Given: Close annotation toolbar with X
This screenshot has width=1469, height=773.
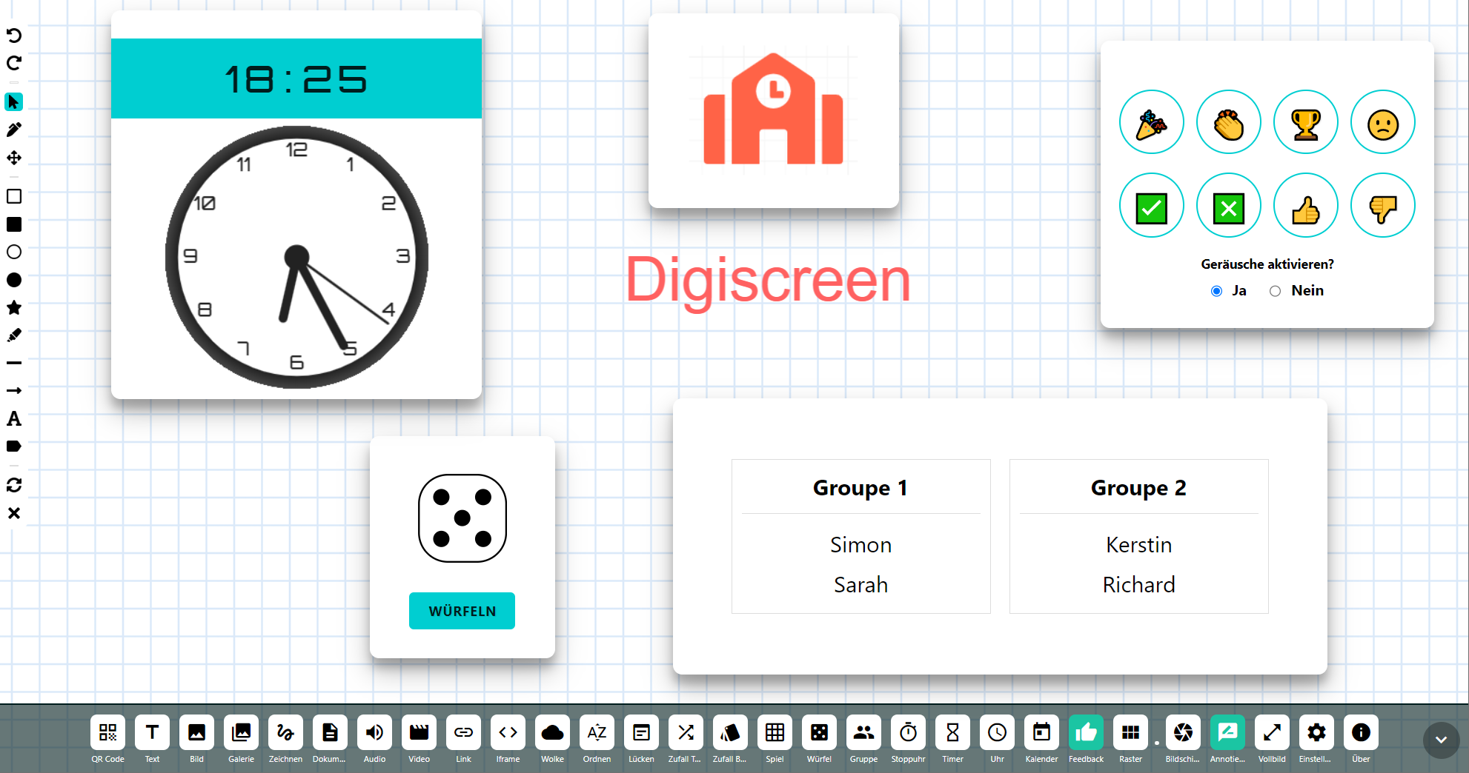Looking at the screenshot, I should [x=14, y=513].
